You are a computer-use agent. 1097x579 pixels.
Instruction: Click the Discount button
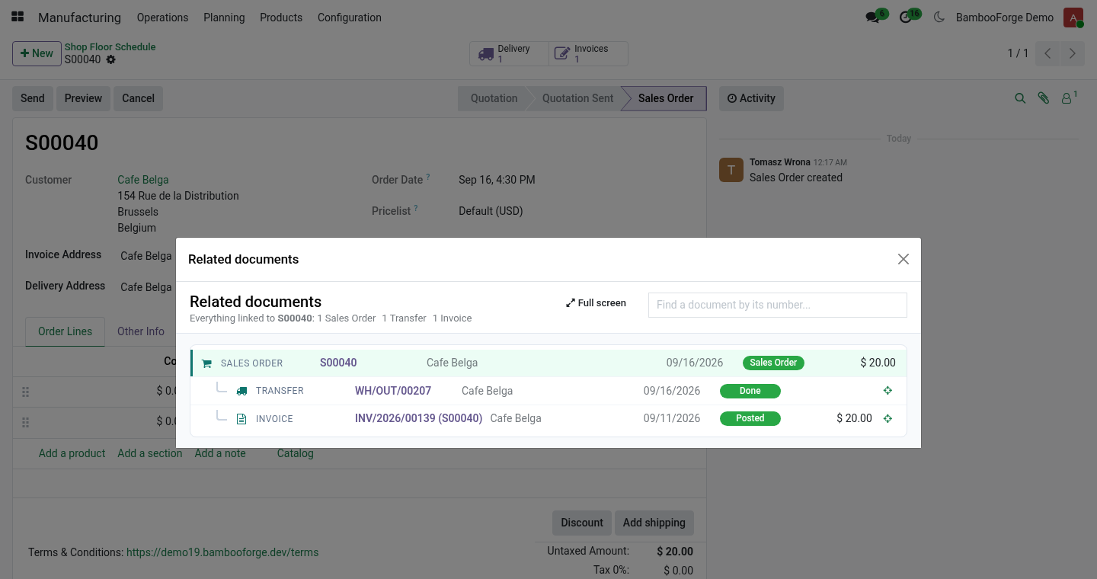(582, 523)
